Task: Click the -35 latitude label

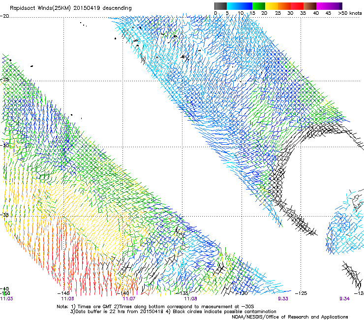Action: tap(4, 215)
